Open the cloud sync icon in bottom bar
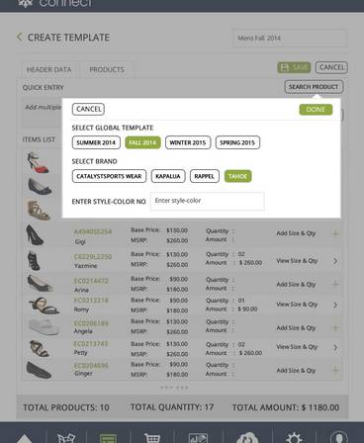The width and height of the screenshot is (364, 443). (246, 438)
